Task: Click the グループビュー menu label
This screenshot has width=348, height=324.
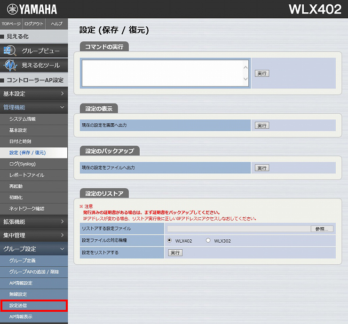Action: [40, 51]
